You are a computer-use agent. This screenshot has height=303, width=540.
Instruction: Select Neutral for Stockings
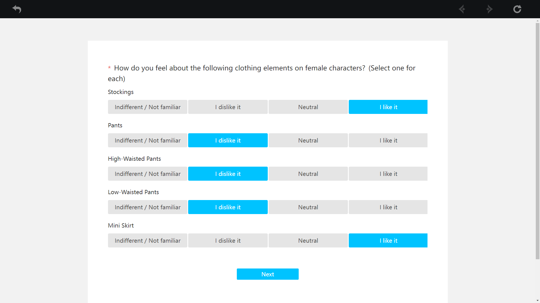coord(308,107)
